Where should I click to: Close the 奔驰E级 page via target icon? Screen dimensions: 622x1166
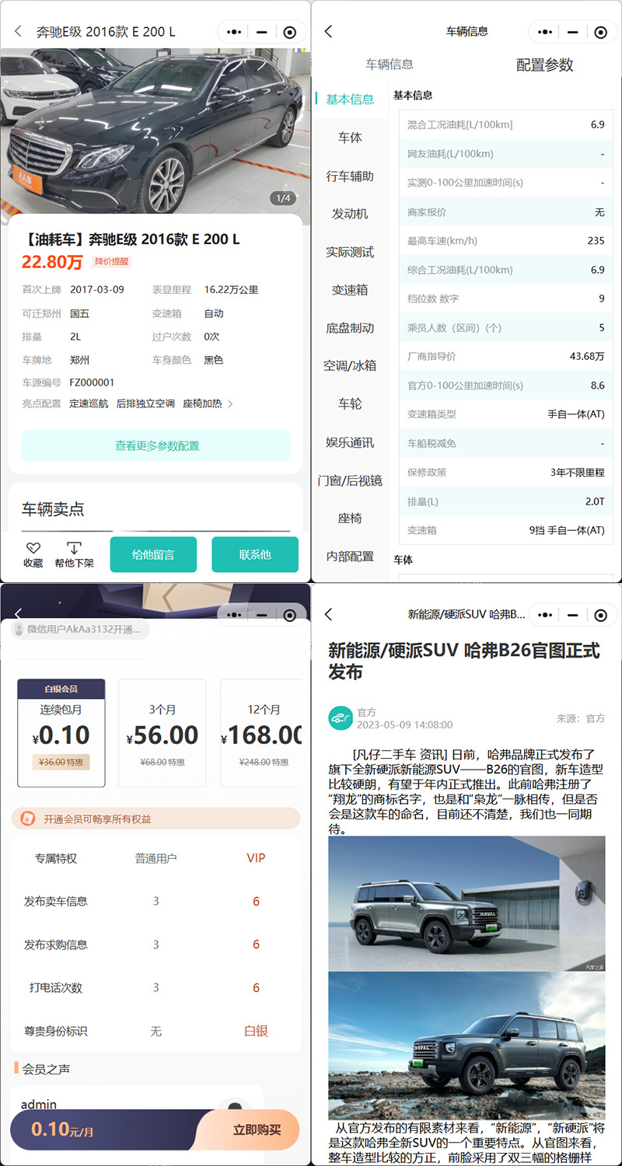(289, 33)
